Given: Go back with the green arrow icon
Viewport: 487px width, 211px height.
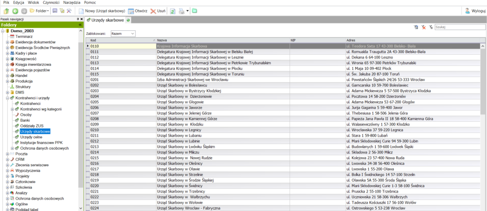Looking at the screenshot, I should (x=15, y=11).
